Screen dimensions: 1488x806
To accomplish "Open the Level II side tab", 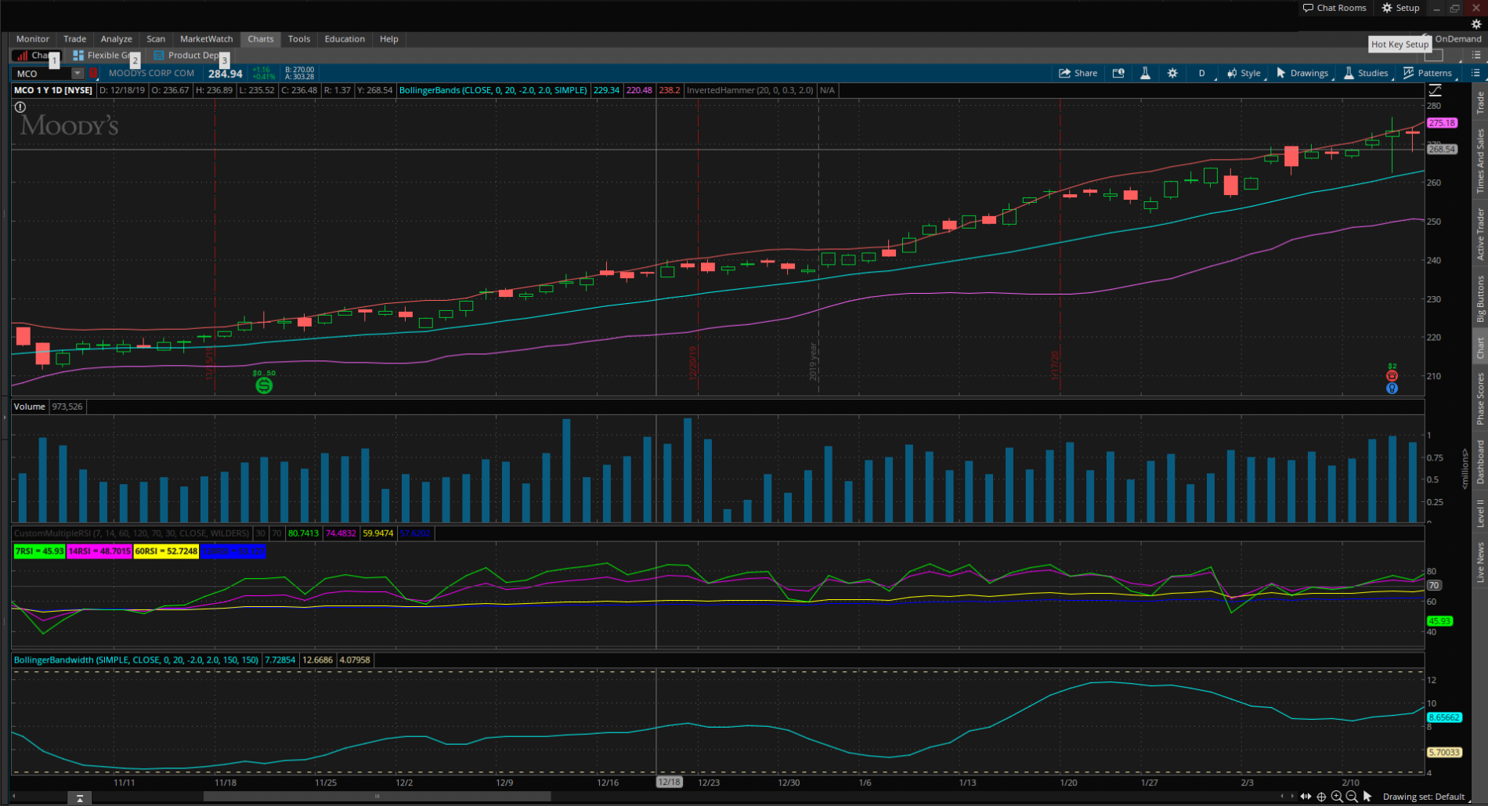I will [x=1480, y=512].
